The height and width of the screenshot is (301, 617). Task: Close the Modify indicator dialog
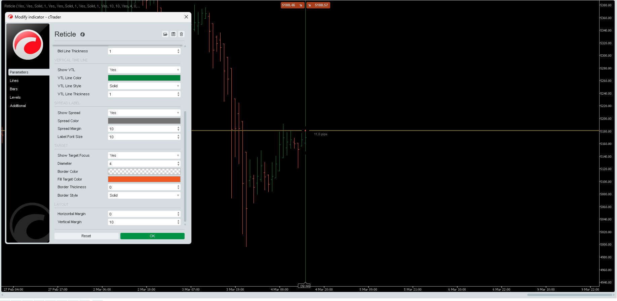[x=186, y=17]
